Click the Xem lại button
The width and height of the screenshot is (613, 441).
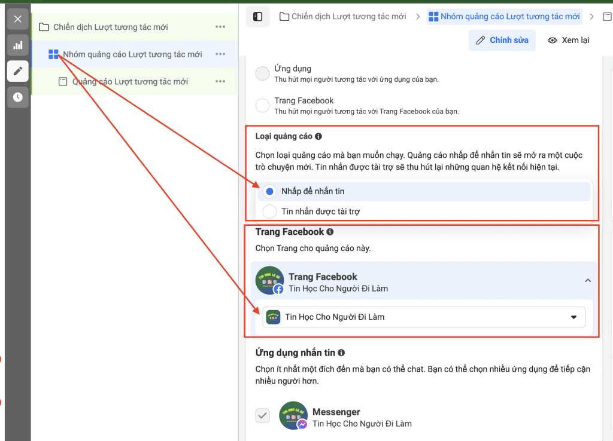pyautogui.click(x=569, y=40)
